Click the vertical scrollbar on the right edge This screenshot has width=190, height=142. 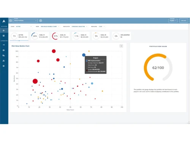pos(189,73)
